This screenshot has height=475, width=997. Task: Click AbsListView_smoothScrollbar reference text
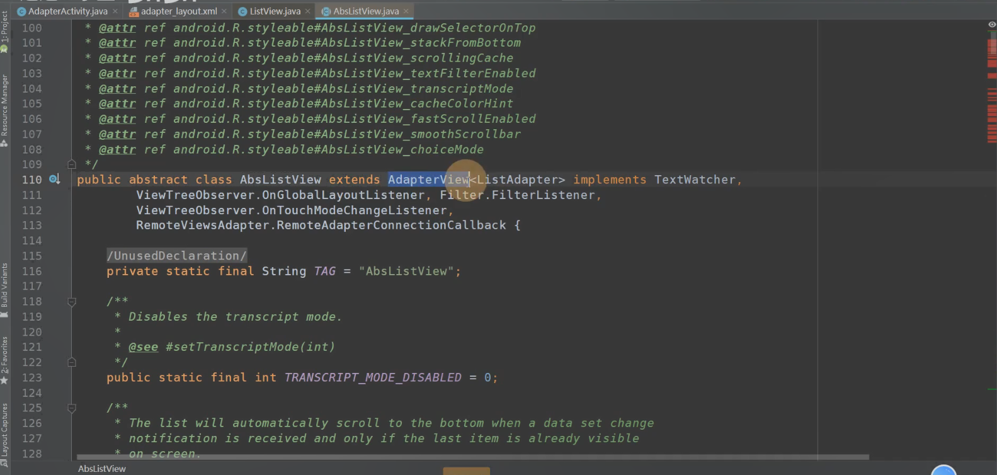421,134
